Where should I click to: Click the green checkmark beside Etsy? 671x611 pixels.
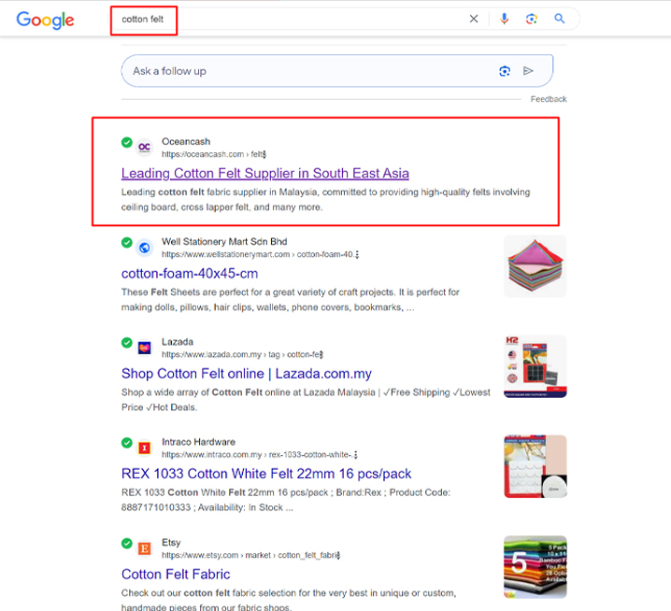coord(127,544)
